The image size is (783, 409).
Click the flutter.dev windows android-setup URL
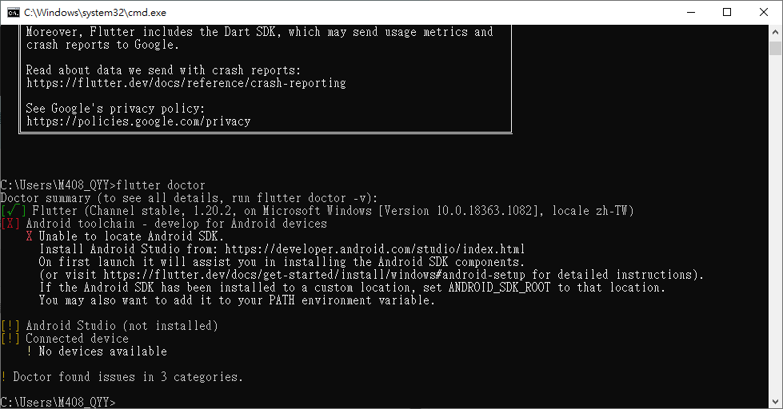(314, 274)
